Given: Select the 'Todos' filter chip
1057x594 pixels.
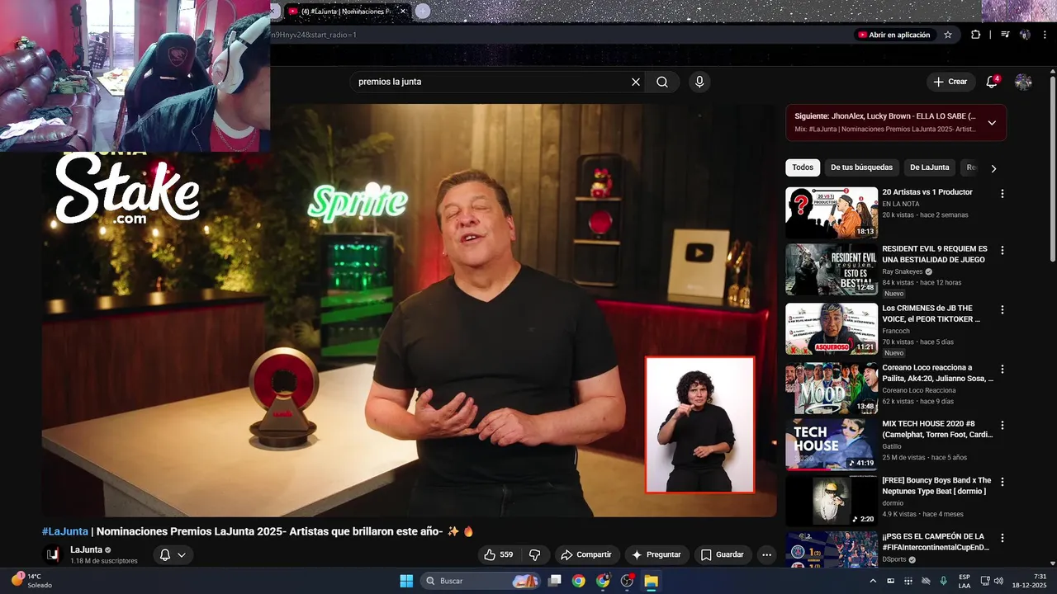Looking at the screenshot, I should pyautogui.click(x=803, y=167).
